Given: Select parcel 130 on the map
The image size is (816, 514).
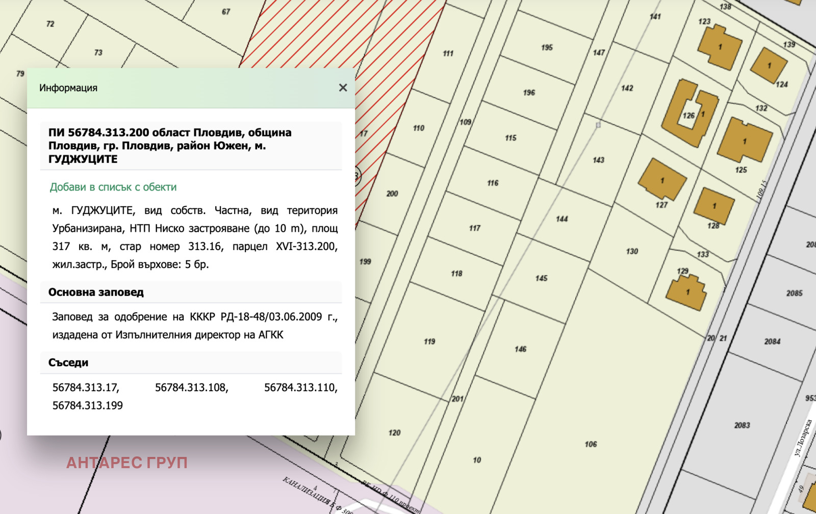Looking at the screenshot, I should tap(632, 251).
